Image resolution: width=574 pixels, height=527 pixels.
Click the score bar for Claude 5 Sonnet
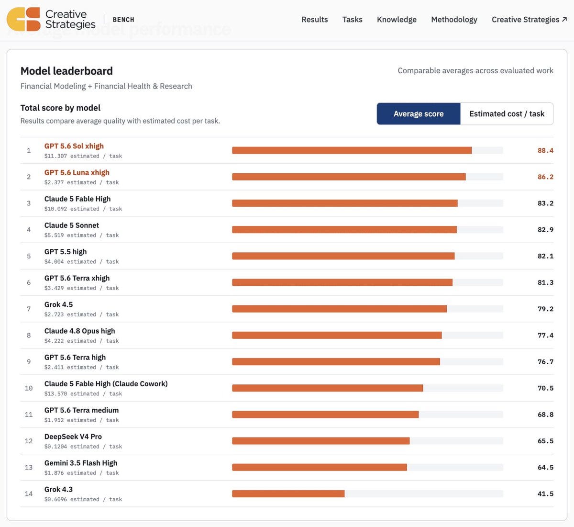point(367,230)
